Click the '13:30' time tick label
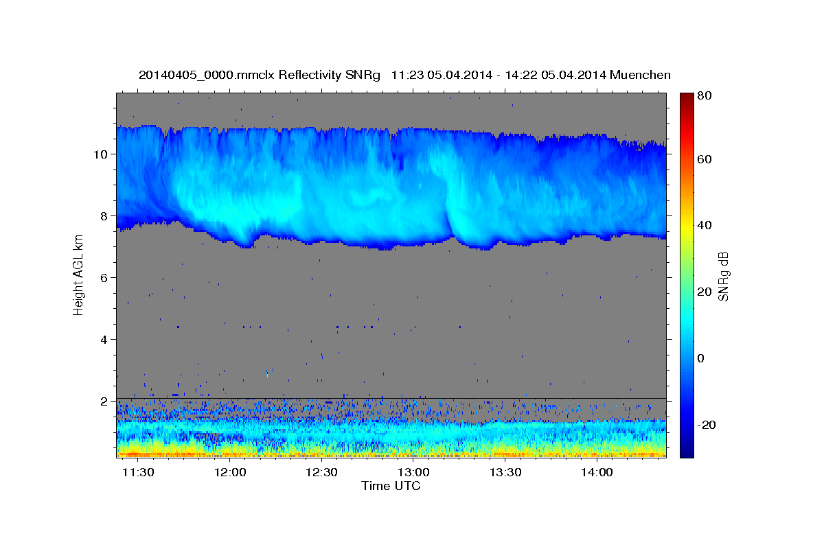Viewport: 824px width, 549px height. (x=505, y=473)
